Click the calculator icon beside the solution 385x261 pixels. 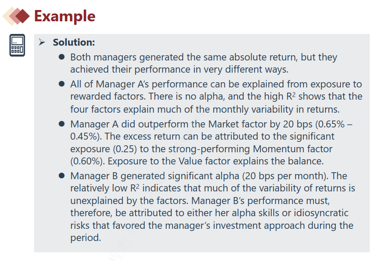point(17,46)
